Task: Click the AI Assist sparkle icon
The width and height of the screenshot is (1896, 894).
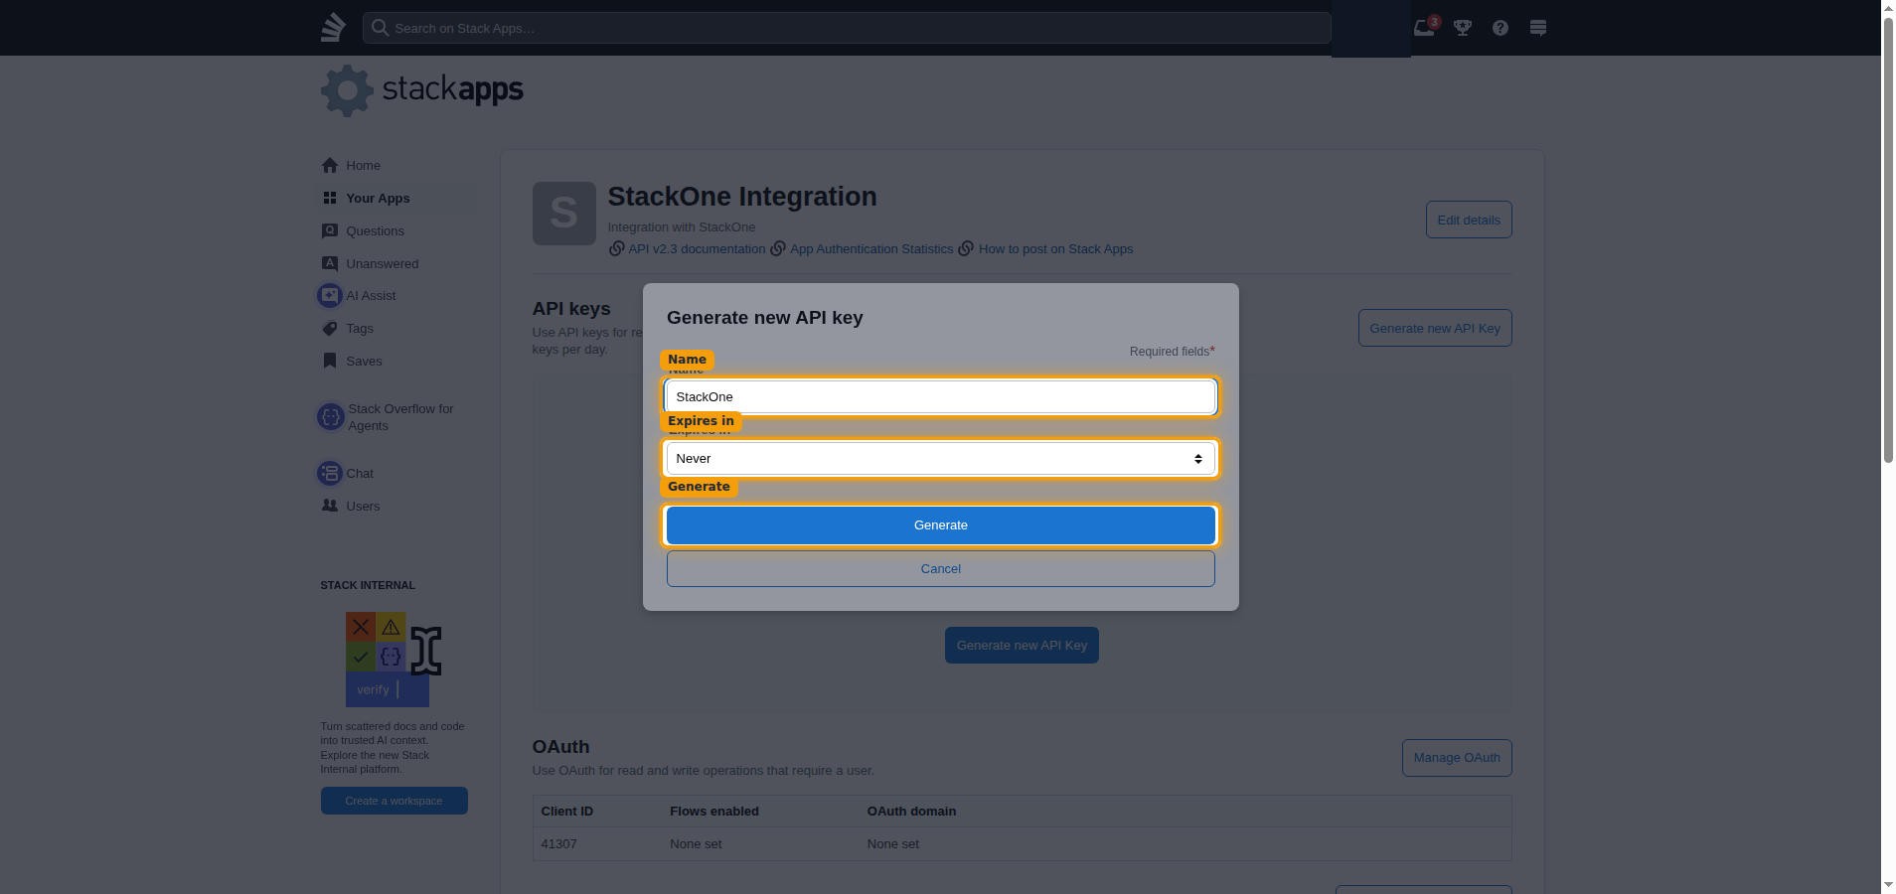Action: point(330,295)
